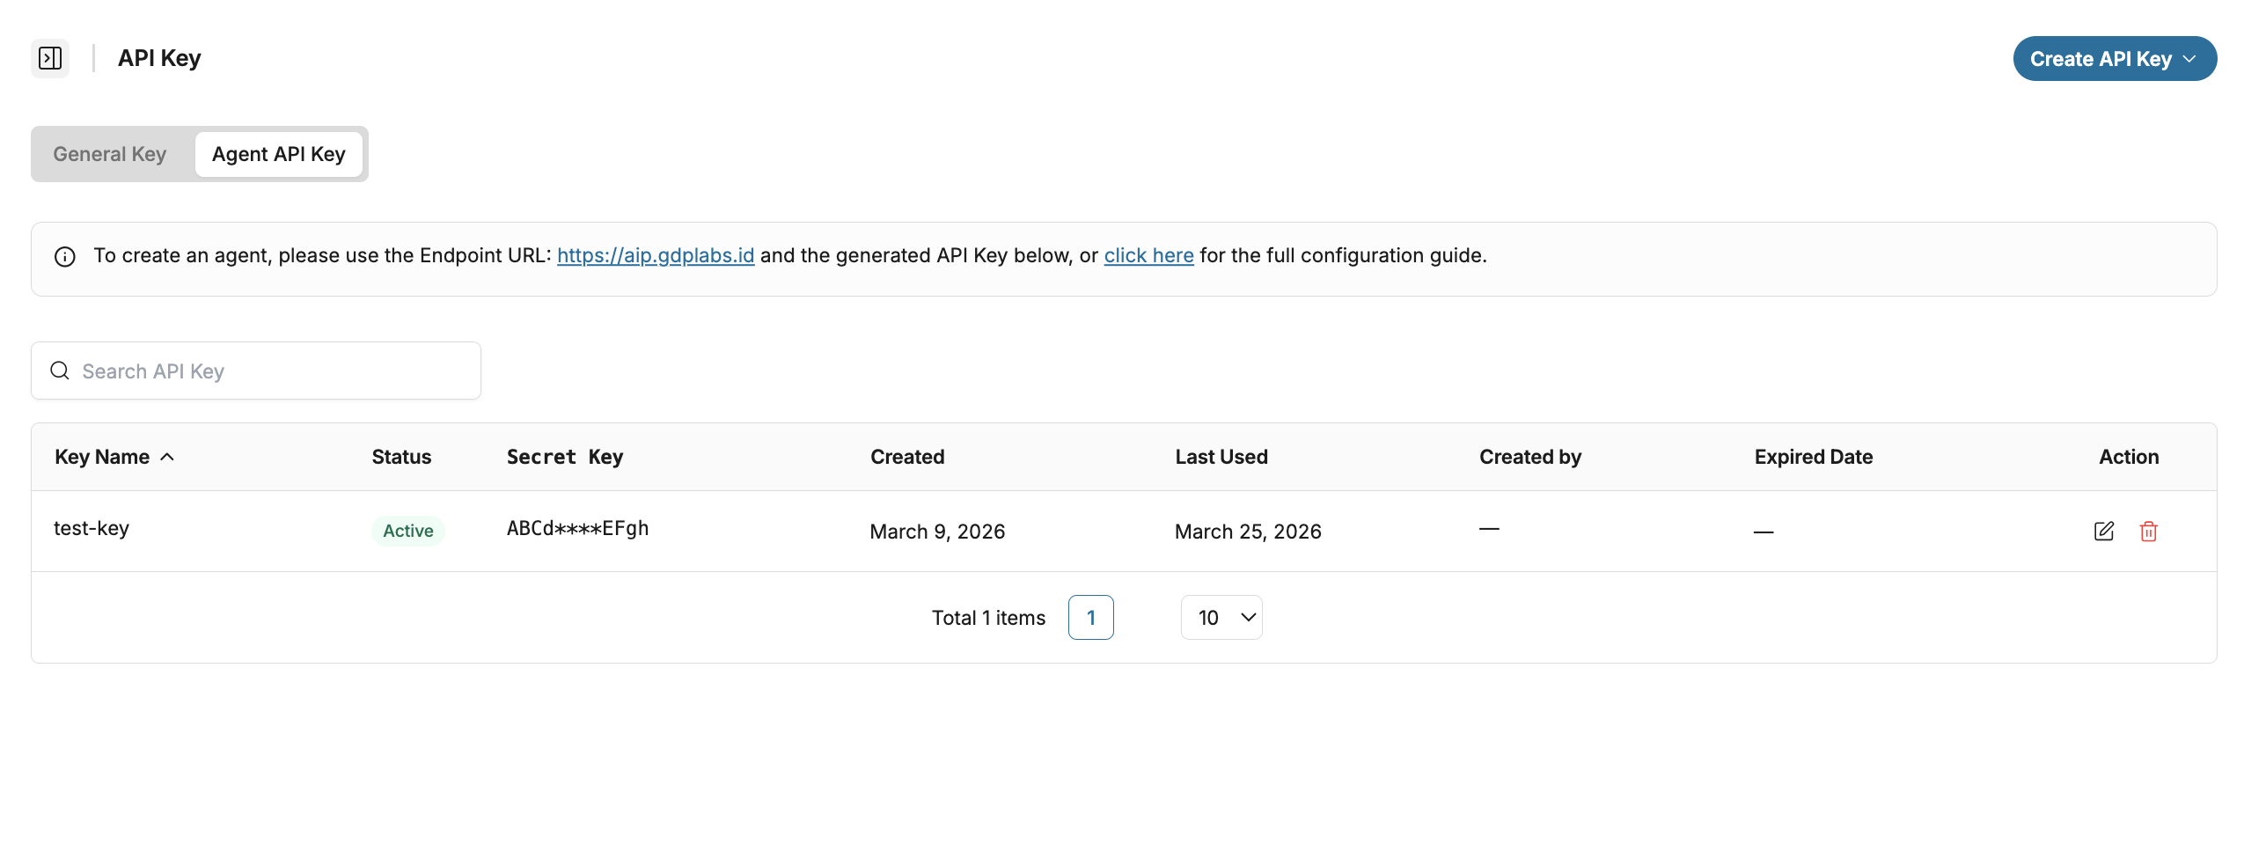Expand the page size 10 selector

(x=1221, y=618)
